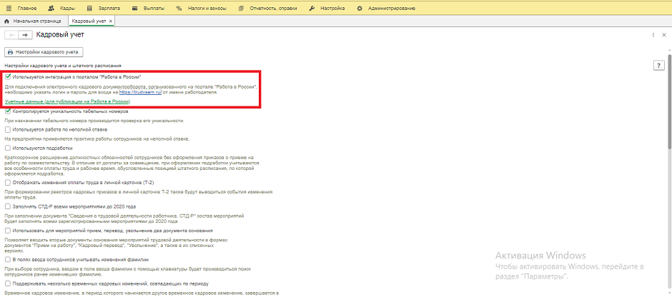Click the text starting При формировании реестров кадровых приказов
Image resolution: width=672 pixels, height=297 pixels.
[139, 195]
